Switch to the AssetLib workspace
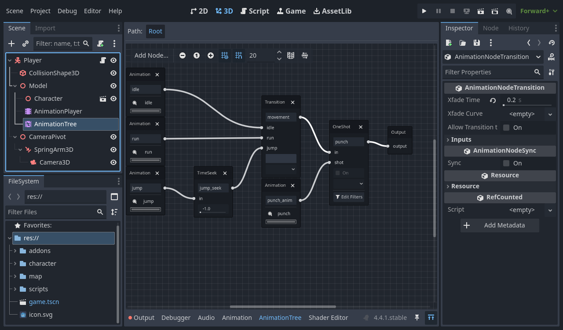The image size is (563, 330). [x=332, y=11]
